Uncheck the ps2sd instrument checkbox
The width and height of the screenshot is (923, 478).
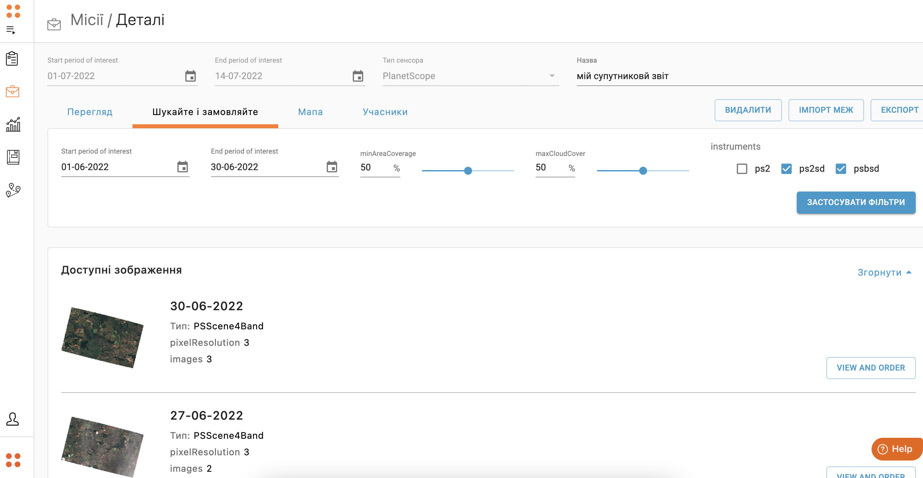point(786,169)
